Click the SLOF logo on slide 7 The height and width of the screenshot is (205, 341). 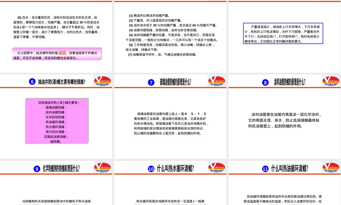[217, 81]
